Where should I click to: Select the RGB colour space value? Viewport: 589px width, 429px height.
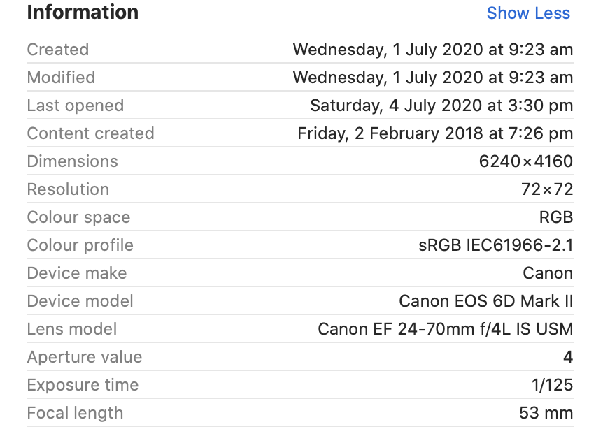tap(556, 217)
